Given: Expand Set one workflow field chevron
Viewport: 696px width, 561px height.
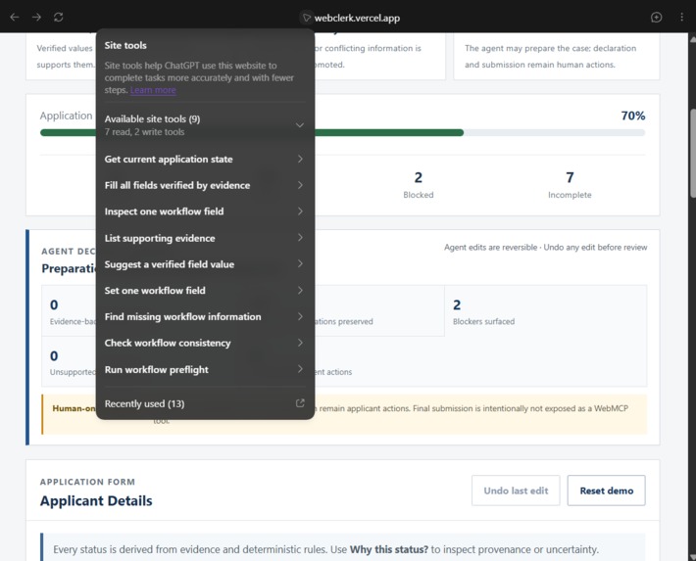Looking at the screenshot, I should point(300,291).
